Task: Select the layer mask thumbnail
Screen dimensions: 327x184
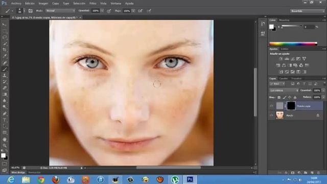Action: point(291,106)
